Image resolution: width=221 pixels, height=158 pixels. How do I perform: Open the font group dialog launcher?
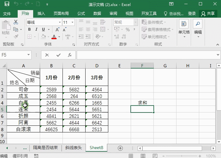click(x=74, y=45)
